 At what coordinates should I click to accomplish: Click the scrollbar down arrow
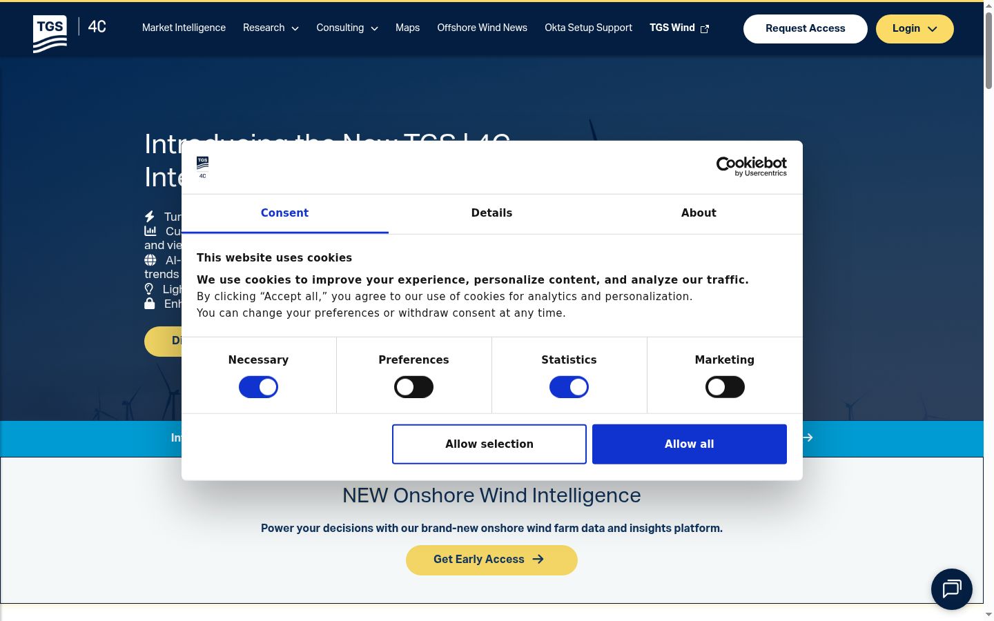coord(988,614)
